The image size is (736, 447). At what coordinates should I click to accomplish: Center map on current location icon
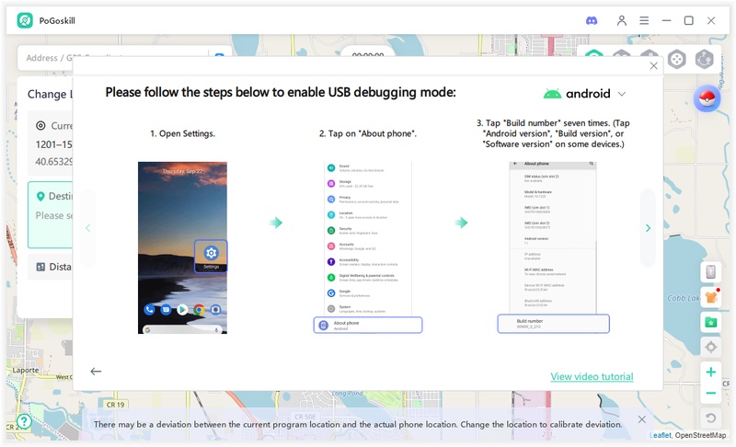(710, 347)
